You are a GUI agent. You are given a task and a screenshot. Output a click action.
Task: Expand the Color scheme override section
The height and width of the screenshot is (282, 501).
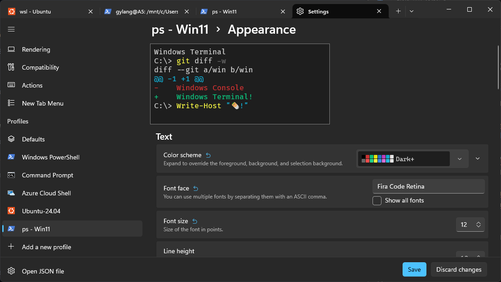point(478,159)
